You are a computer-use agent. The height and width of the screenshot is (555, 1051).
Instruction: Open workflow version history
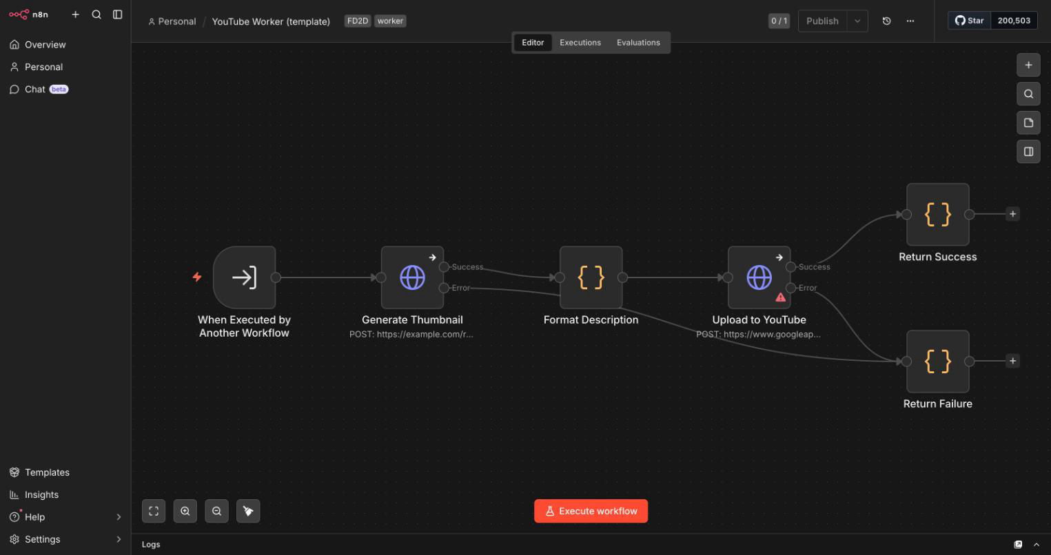[887, 21]
